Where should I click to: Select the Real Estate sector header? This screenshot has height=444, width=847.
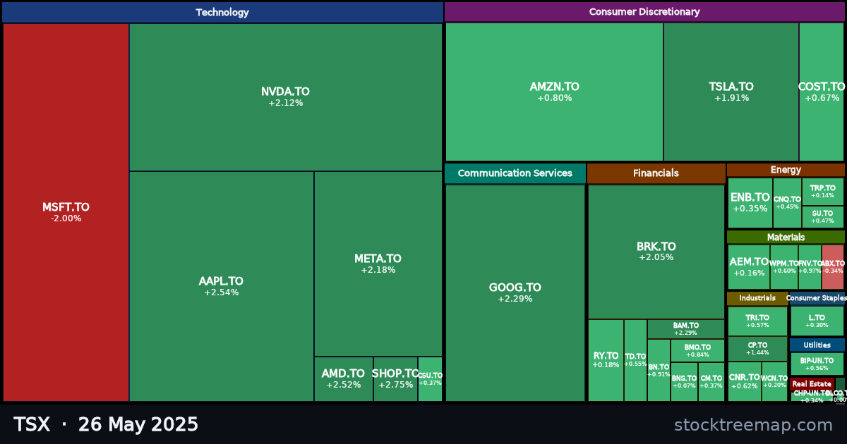[x=812, y=384]
